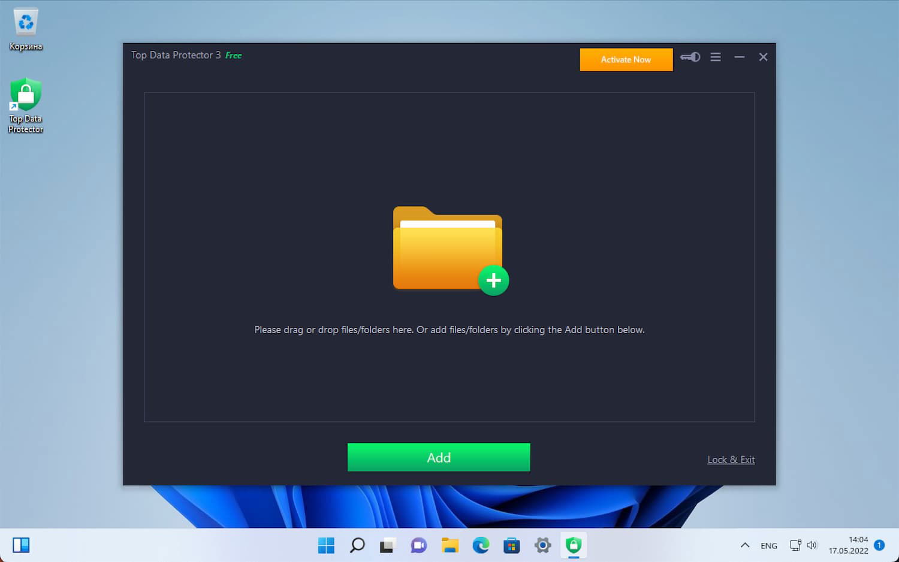
Task: Launch Microsoft Edge from the taskbar
Action: pyautogui.click(x=481, y=545)
